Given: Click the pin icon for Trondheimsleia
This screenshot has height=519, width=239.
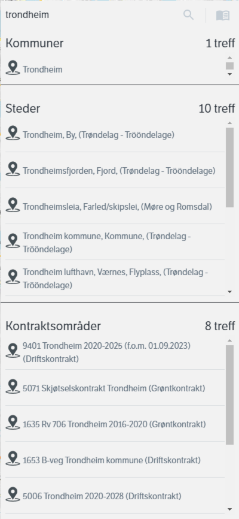Looking at the screenshot, I should [13, 205].
